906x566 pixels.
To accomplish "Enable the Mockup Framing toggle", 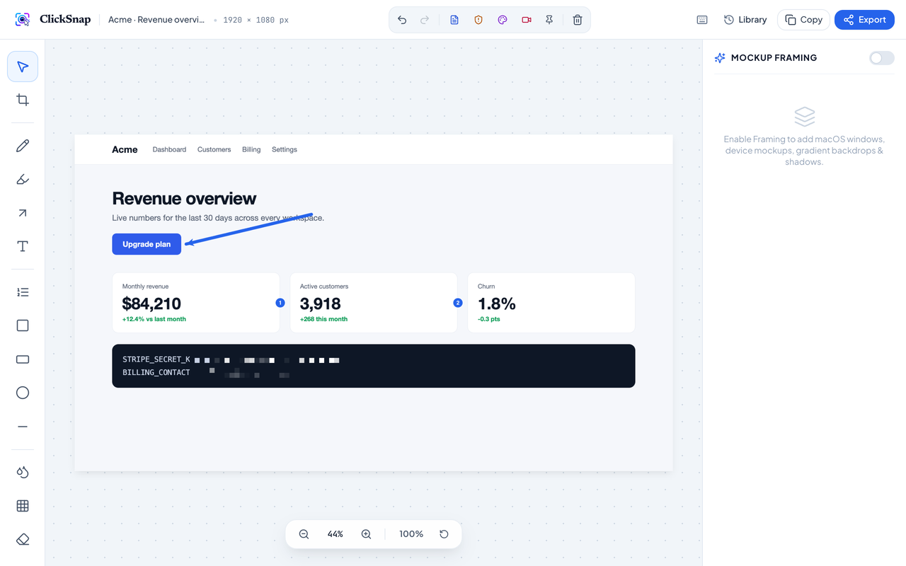I will pos(882,58).
